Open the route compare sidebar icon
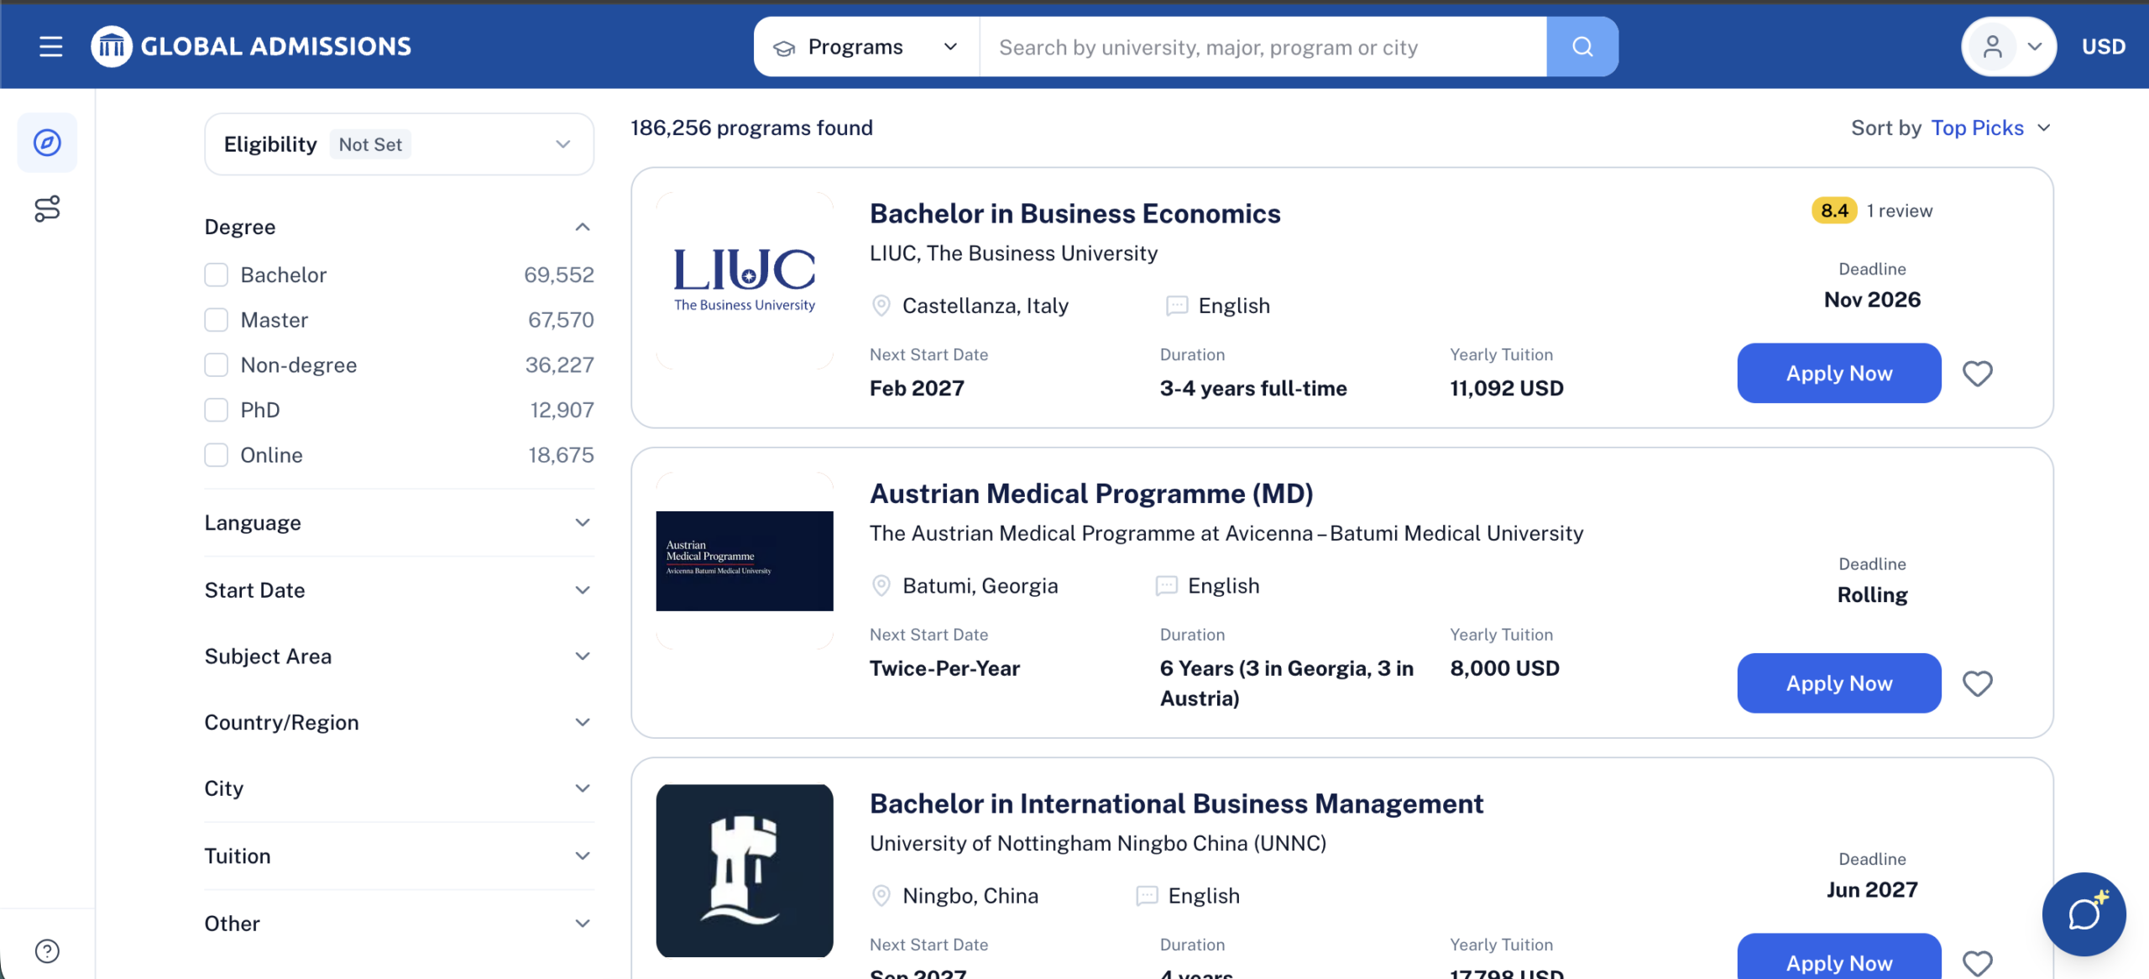The height and width of the screenshot is (979, 2149). 47,209
